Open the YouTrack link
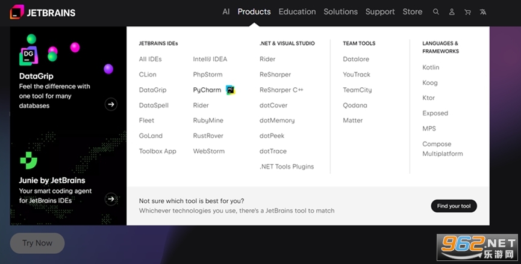 pos(357,75)
